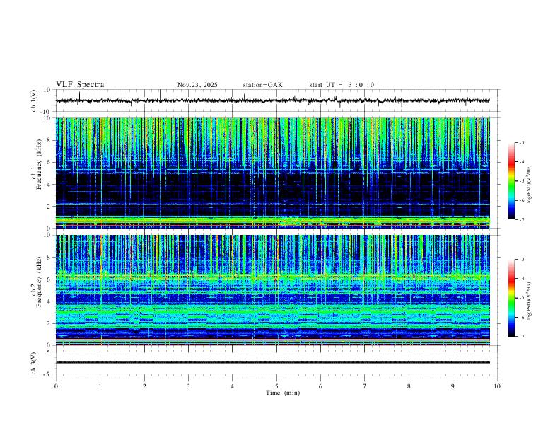Image resolution: width=560 pixels, height=433 pixels.
Task: Click the ch.1 "Frequency (kHz)" axis label
Action: pos(40,163)
